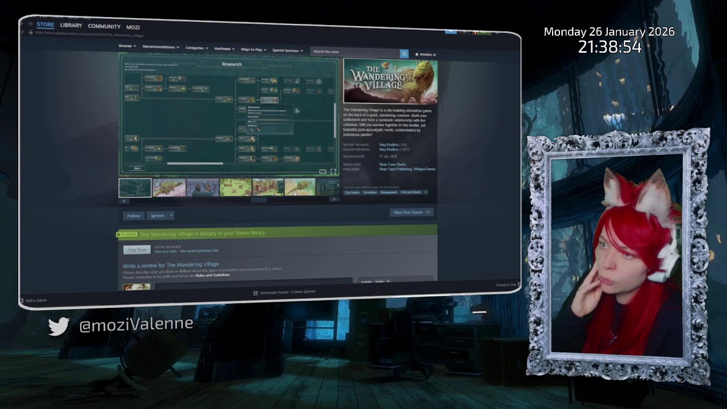
Task: Select the third screenshot thumbnail with characters
Action: [x=203, y=187]
